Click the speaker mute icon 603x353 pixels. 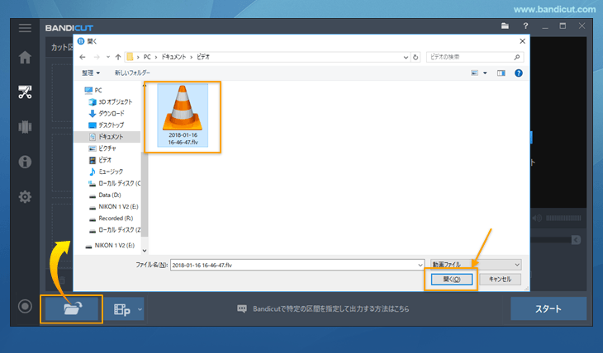[537, 219]
